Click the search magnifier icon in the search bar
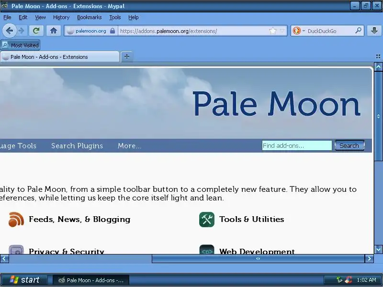 pyautogui.click(x=358, y=31)
